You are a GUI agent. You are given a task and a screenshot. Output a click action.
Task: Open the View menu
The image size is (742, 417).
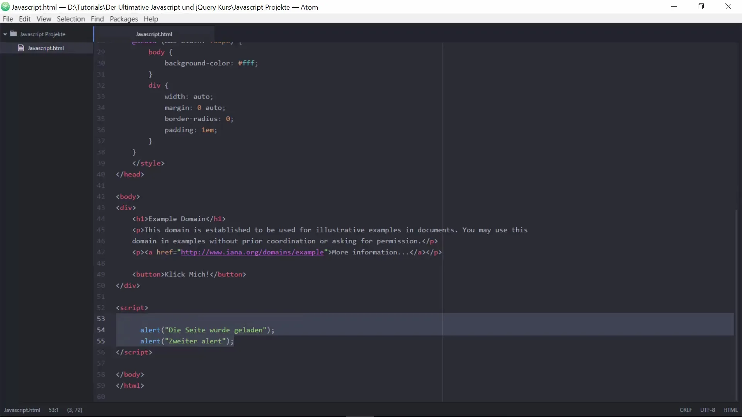point(44,19)
